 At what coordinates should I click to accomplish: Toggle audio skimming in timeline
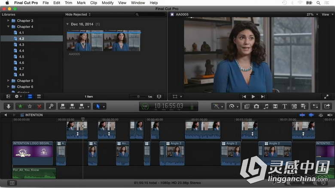point(311,115)
